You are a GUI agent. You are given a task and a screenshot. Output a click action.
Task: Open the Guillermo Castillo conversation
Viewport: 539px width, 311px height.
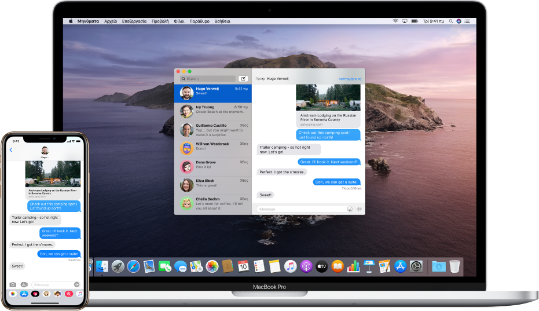213,129
